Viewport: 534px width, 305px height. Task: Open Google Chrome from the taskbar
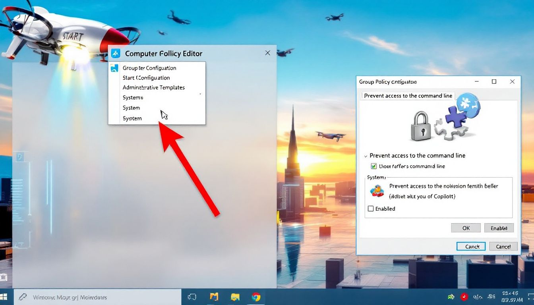(x=256, y=297)
